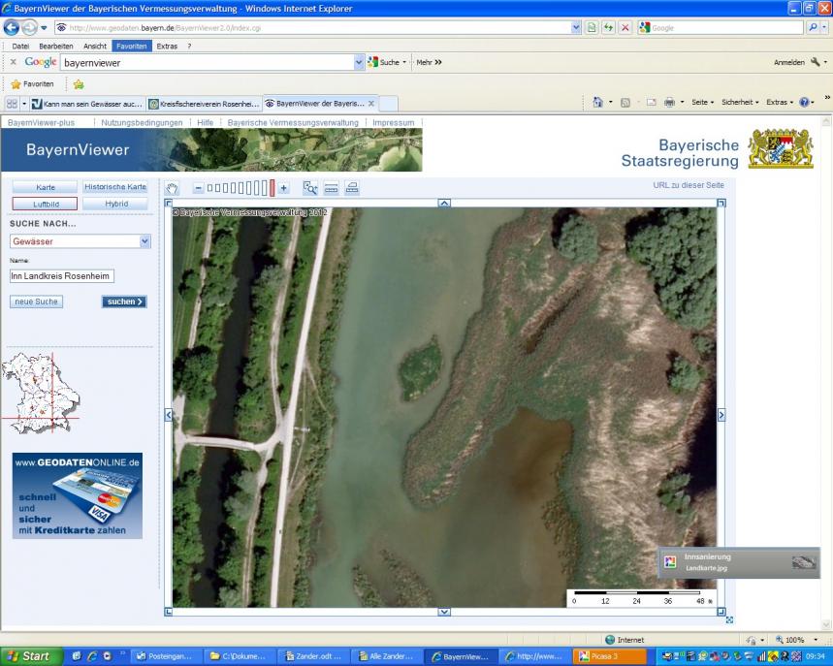
Task: Switch to Kann man sein Gewässer tab
Action: pos(87,104)
